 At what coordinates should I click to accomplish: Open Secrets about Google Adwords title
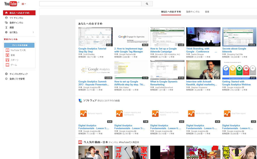click(x=234, y=50)
